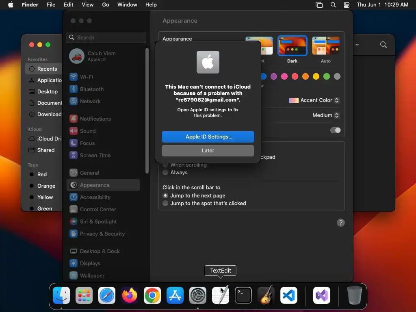Open the Apple menu
Image resolution: width=416 pixels, height=312 pixels.
(11, 5)
